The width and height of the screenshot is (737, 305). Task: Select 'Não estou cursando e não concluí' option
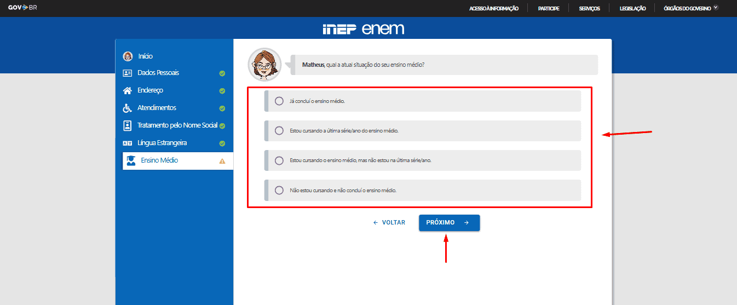tap(279, 191)
